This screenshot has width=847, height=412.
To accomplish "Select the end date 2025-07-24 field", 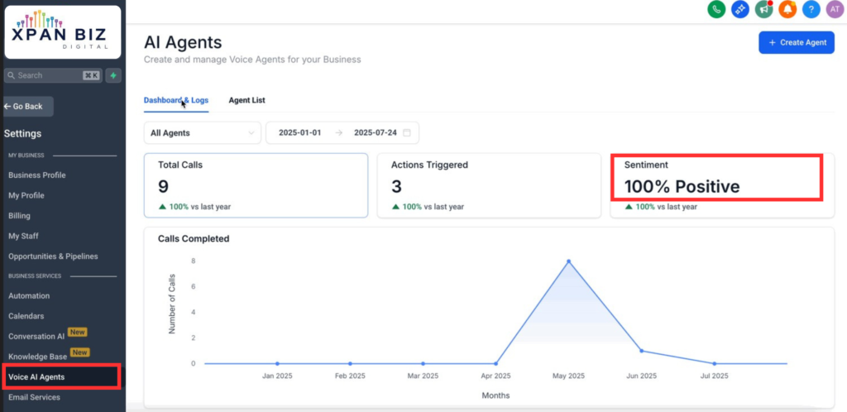I will click(374, 132).
